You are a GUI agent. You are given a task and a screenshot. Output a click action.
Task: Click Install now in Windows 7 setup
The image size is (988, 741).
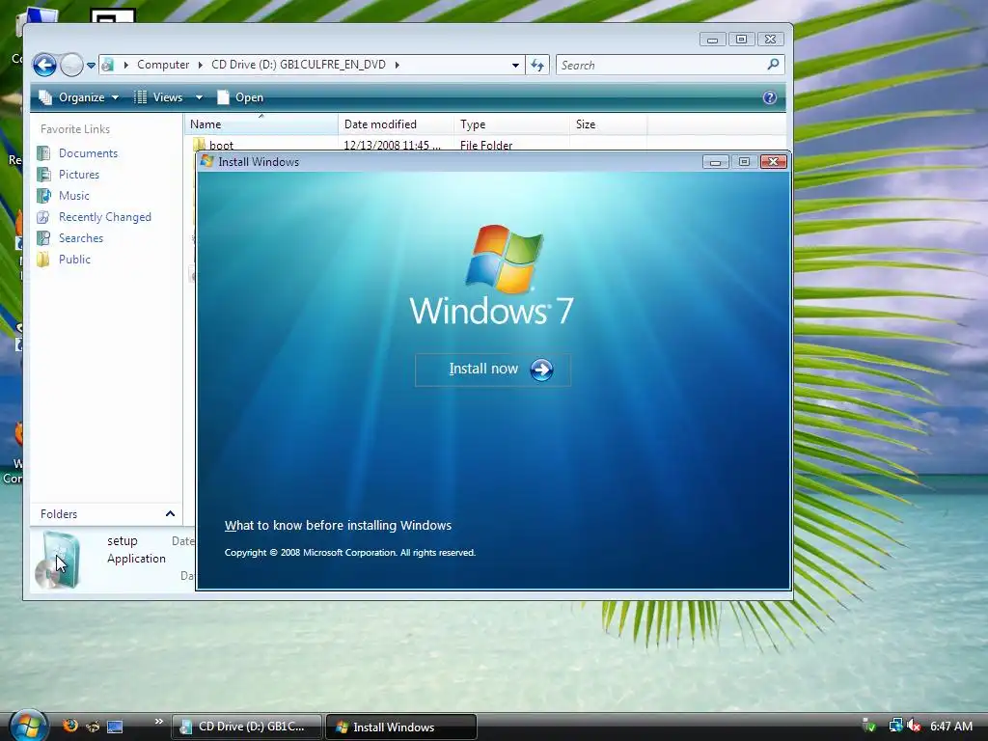click(x=493, y=370)
